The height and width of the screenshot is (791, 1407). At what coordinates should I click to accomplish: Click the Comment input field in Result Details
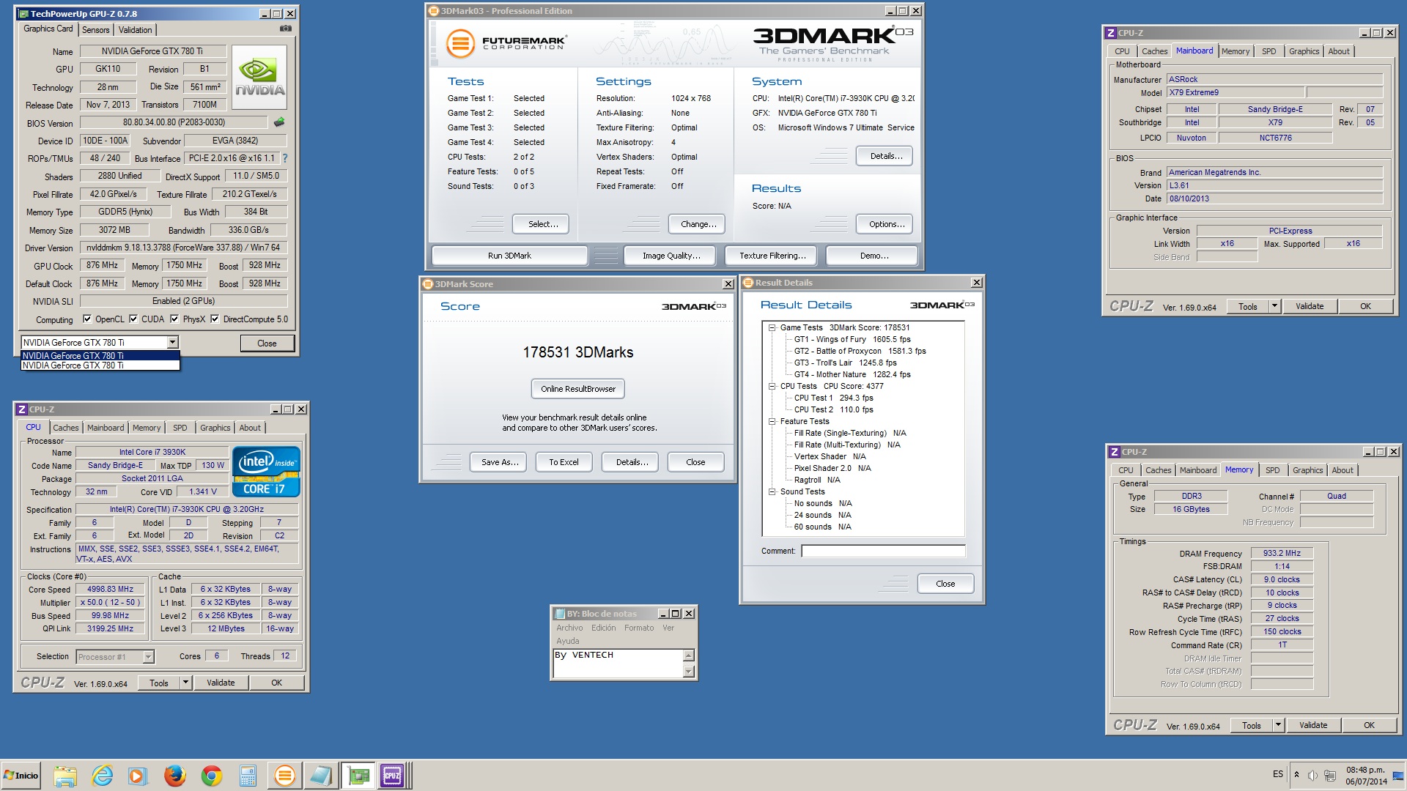pos(883,551)
